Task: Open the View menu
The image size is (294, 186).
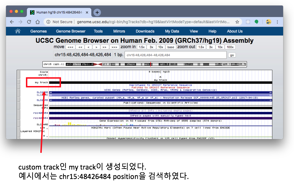Action: pyautogui.click(x=194, y=31)
